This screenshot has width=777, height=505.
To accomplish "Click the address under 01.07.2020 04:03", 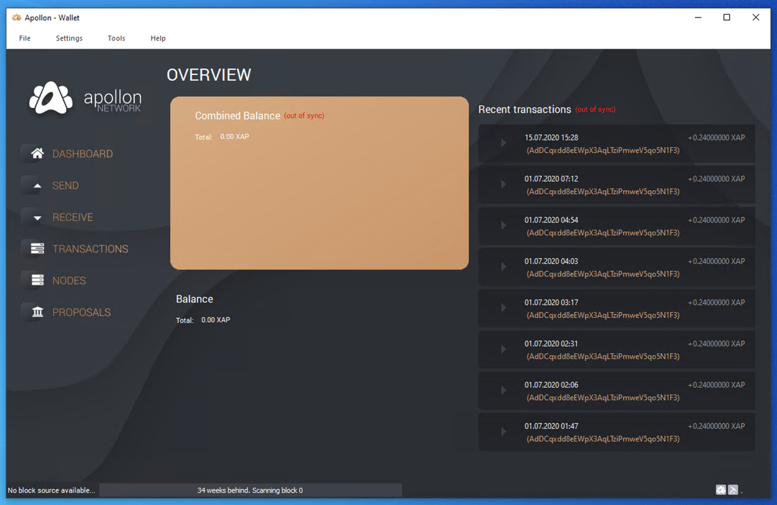I will pyautogui.click(x=603, y=274).
